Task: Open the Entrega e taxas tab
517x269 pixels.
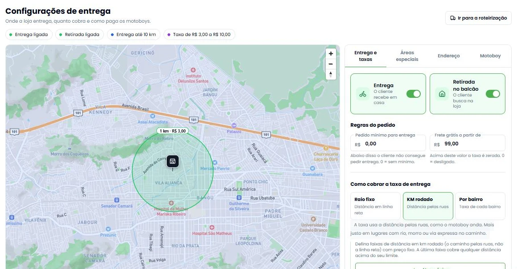Action: pyautogui.click(x=365, y=56)
